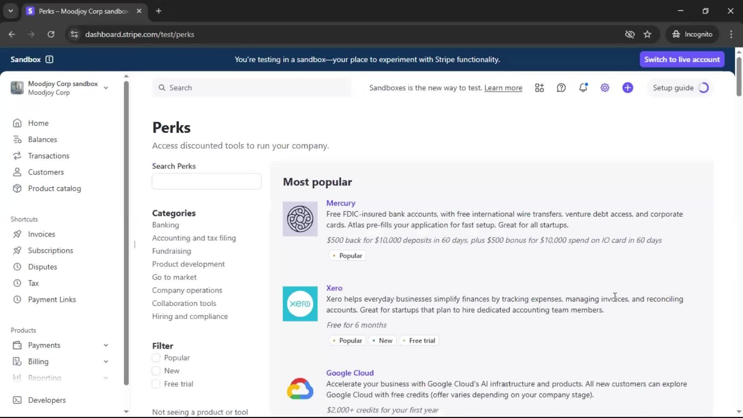743x418 pixels.
Task: Bookmark this page with the star icon
Action: coord(647,34)
